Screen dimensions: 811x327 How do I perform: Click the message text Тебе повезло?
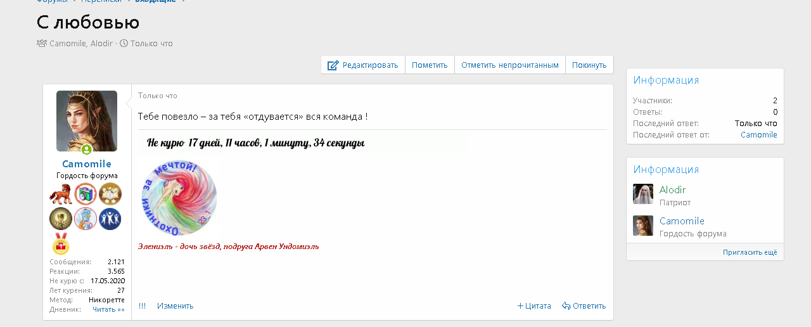253,117
